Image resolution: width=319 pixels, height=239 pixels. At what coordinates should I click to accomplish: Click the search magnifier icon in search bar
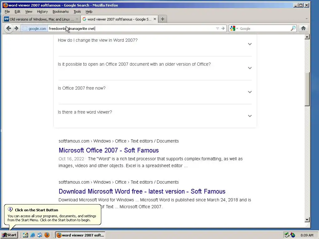tap(293, 28)
